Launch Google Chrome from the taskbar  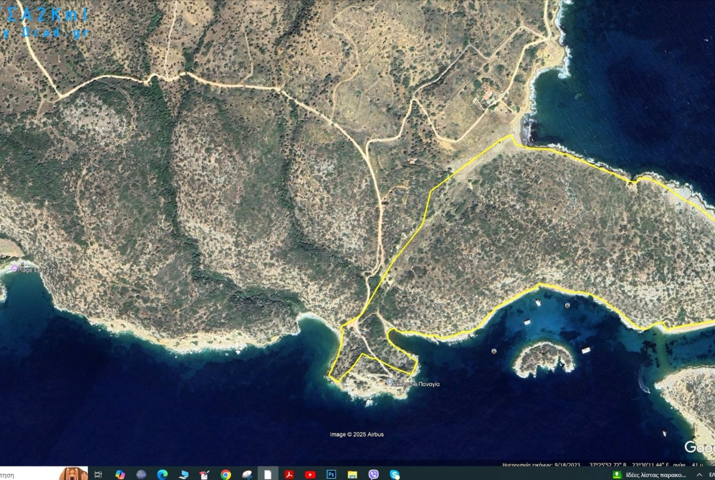pos(226,474)
